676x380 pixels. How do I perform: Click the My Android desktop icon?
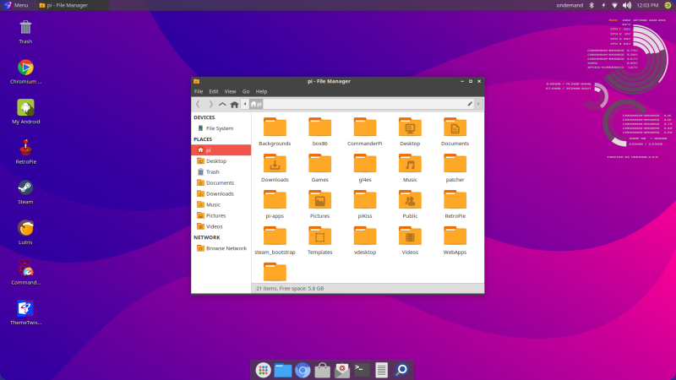pyautogui.click(x=25, y=108)
